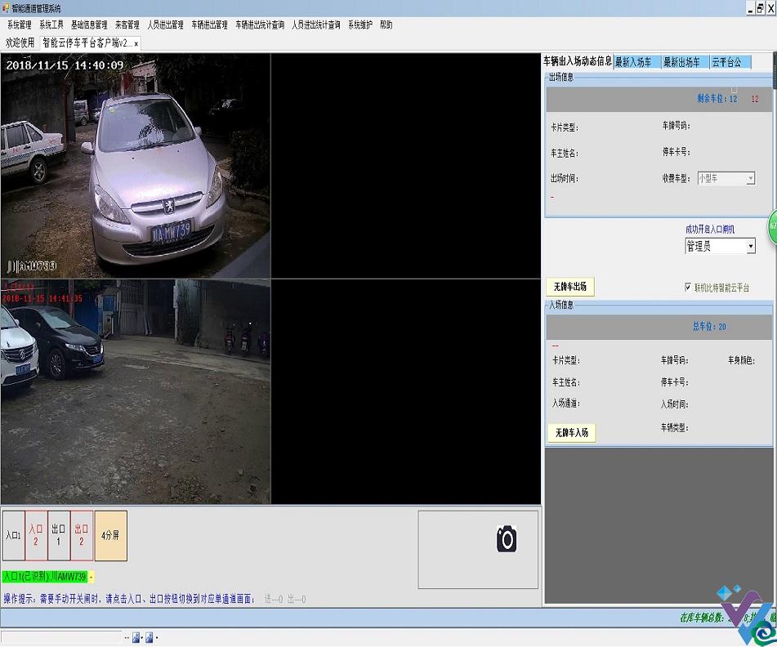Open the 系统管理 menu
Image resolution: width=777 pixels, height=647 pixels.
pyautogui.click(x=20, y=25)
